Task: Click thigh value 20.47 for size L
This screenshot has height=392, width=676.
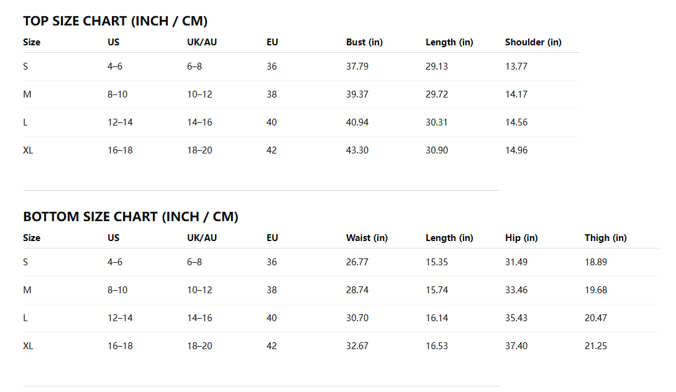Action: tap(596, 318)
